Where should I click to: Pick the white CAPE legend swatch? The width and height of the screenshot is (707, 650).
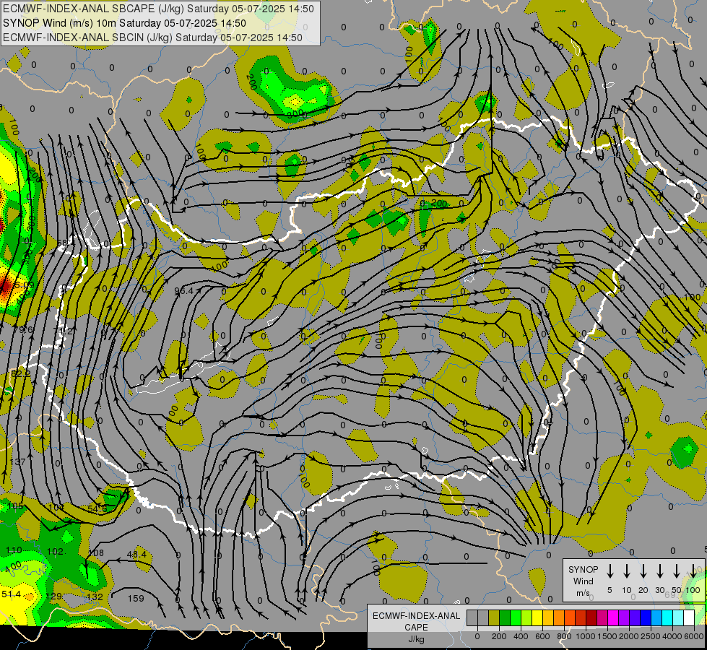(x=689, y=617)
